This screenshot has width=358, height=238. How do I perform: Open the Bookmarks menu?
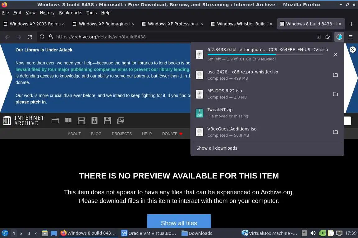tap(71, 13)
